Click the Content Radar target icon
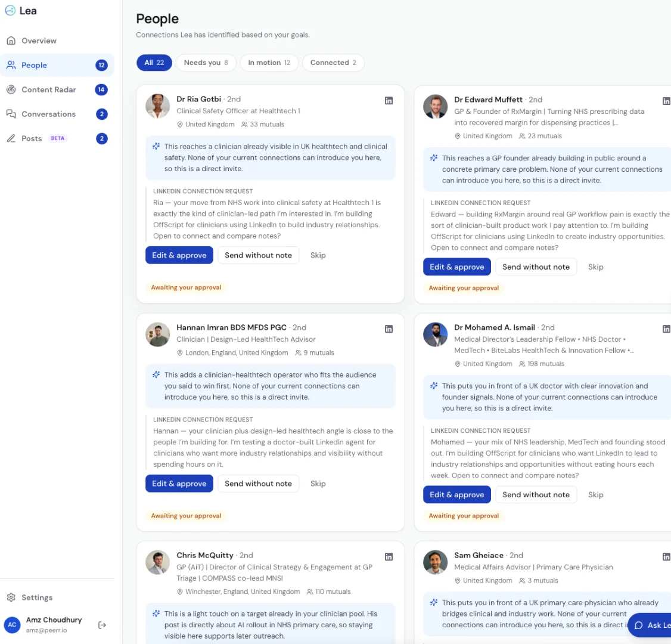Viewport: 671px width, 644px height. [11, 89]
